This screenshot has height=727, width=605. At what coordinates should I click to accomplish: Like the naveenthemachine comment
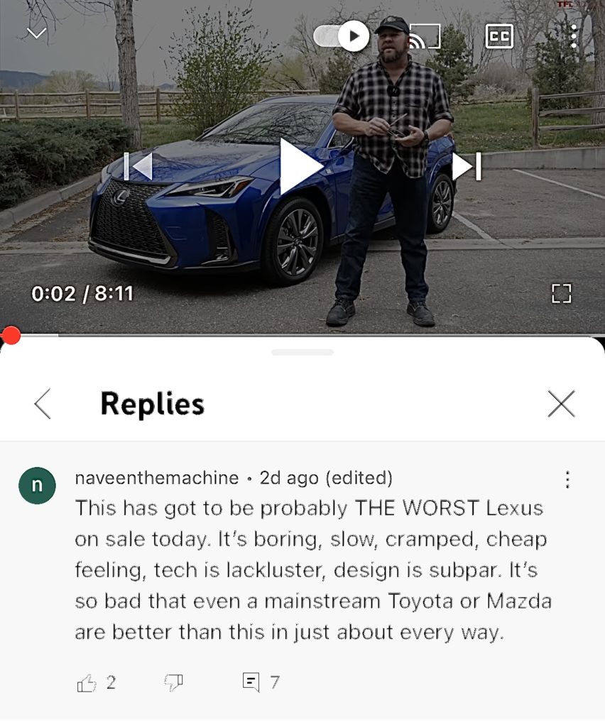pyautogui.click(x=87, y=683)
